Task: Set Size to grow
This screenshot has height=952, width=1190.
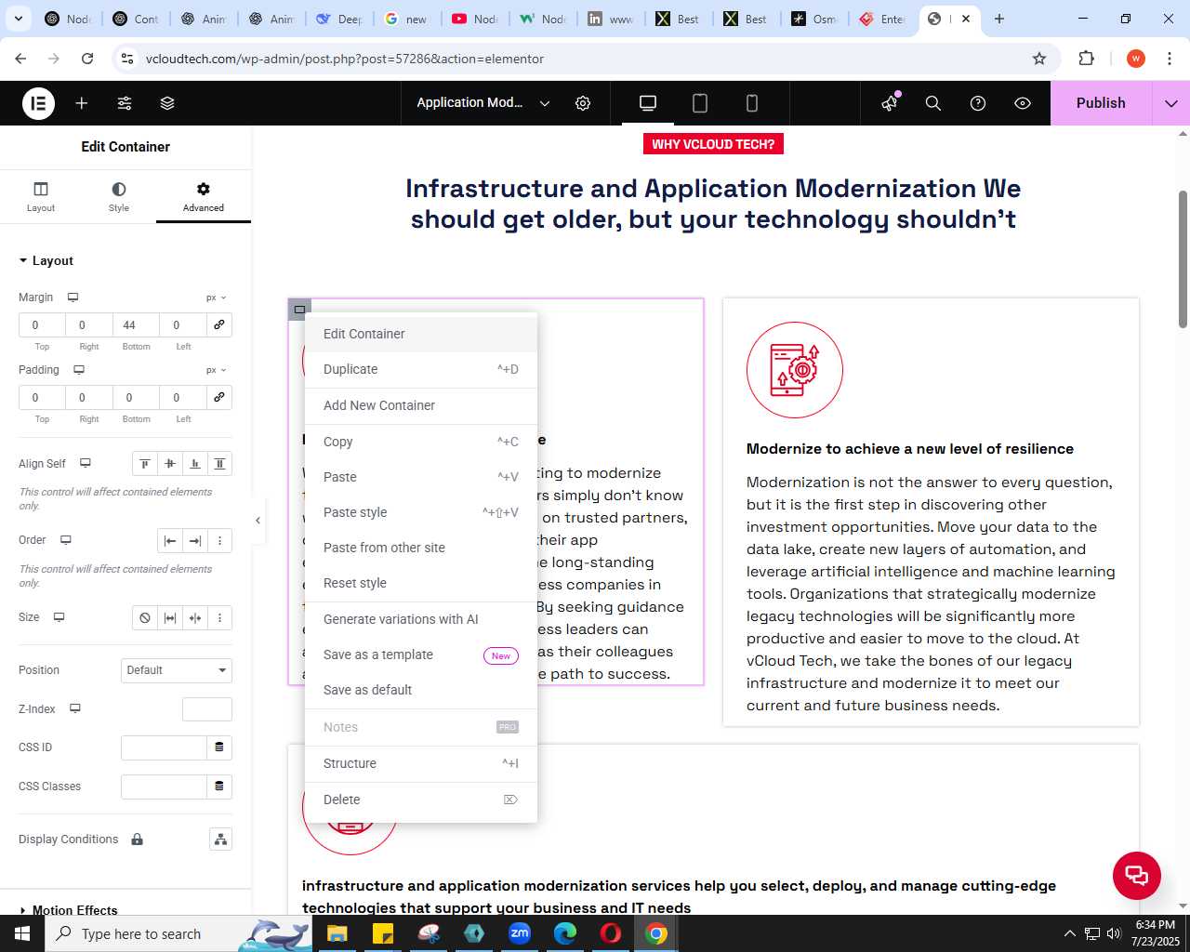Action: pyautogui.click(x=170, y=618)
